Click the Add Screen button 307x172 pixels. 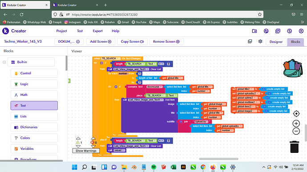coord(101,42)
